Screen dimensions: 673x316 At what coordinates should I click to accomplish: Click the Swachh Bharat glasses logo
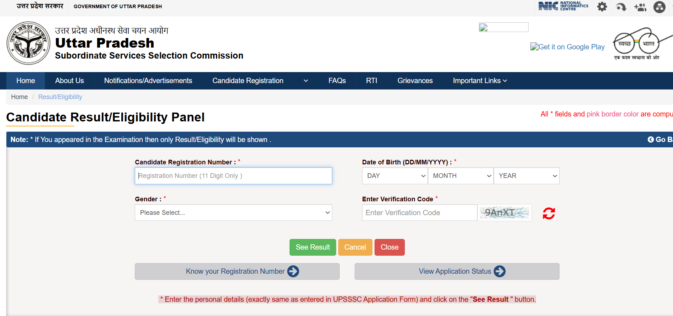[637, 44]
